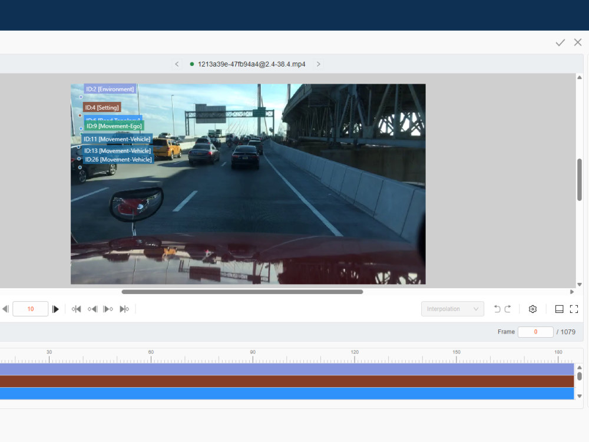
Task: Open settings gear
Action: point(532,309)
